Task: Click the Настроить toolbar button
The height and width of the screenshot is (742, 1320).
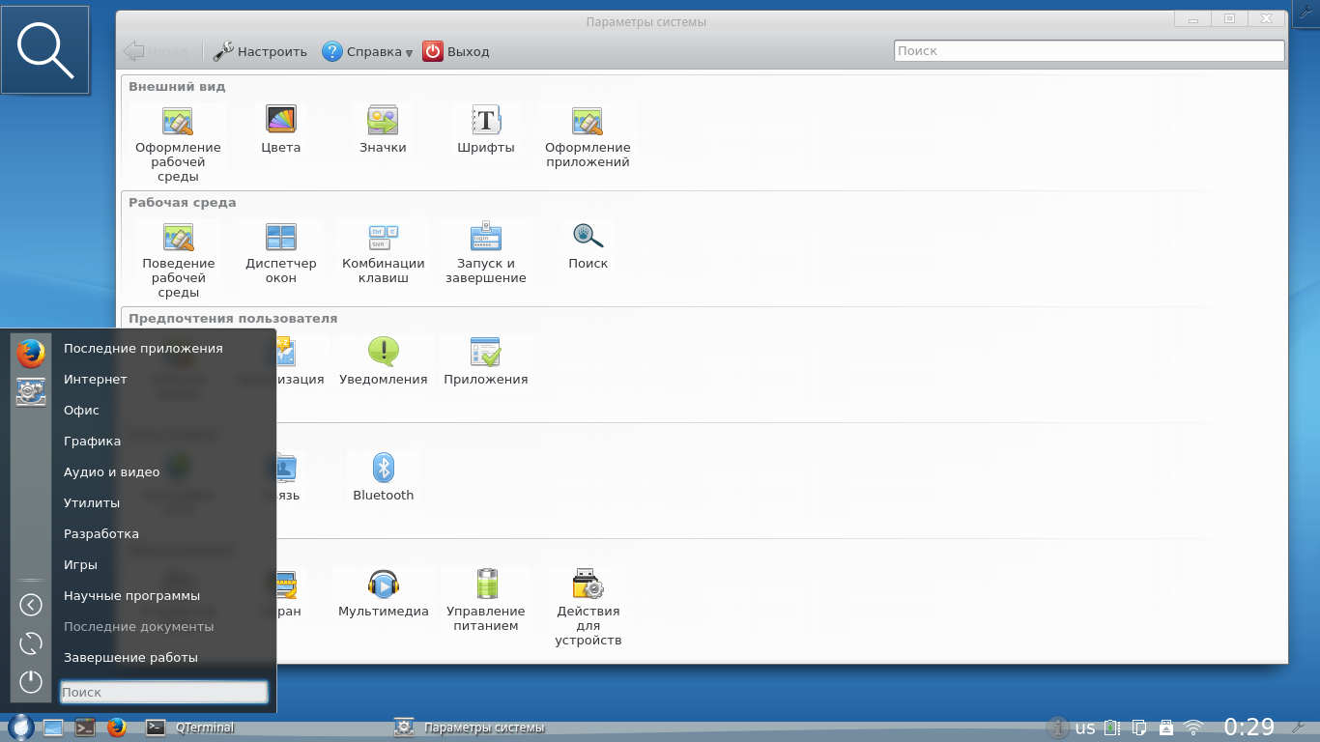Action: [x=261, y=51]
